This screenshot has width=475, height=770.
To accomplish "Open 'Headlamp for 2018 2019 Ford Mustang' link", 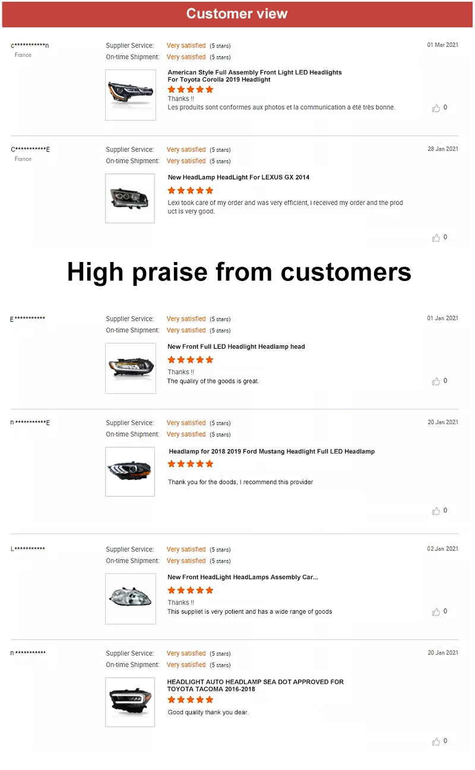I will pyautogui.click(x=271, y=452).
